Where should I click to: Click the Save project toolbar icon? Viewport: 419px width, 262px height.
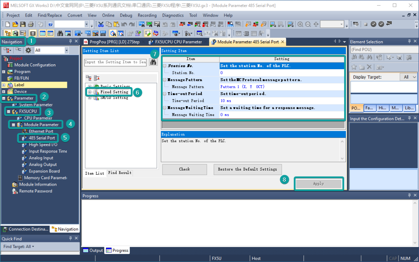[x=23, y=24]
